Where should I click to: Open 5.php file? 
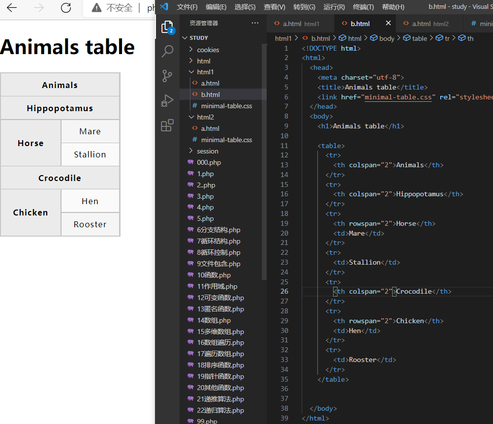[x=205, y=219]
